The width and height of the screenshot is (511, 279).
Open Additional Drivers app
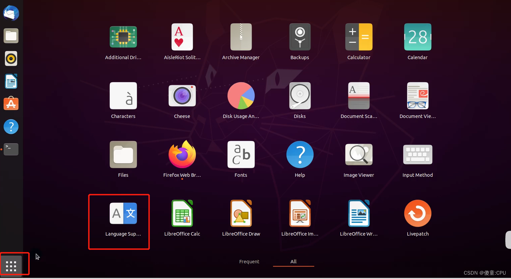pos(123,37)
